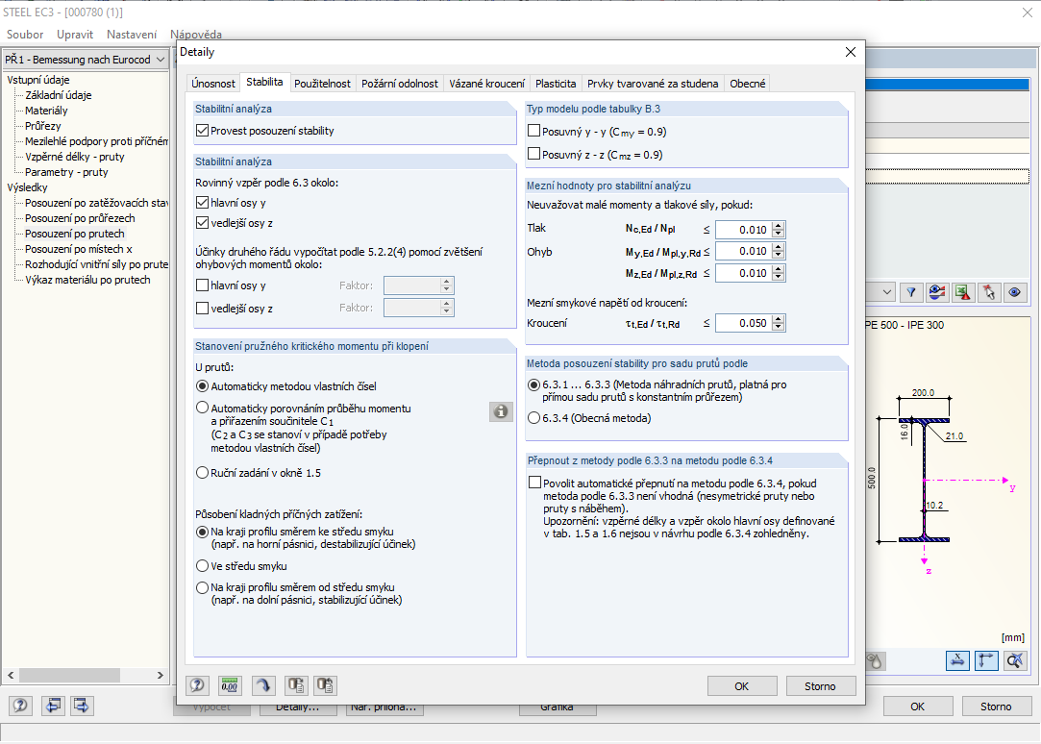Choose 6.3.4 (Obecná metoda)
The width and height of the screenshot is (1041, 744).
533,418
